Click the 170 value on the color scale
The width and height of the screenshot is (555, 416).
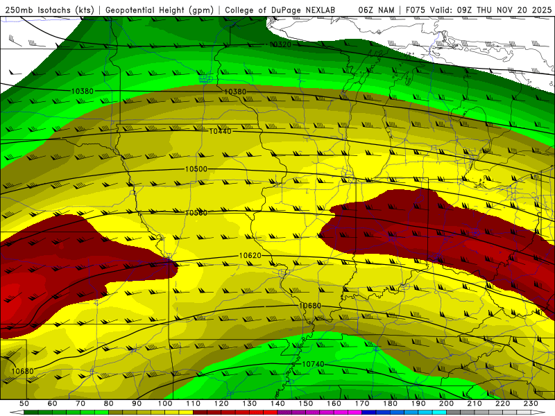pos(362,404)
